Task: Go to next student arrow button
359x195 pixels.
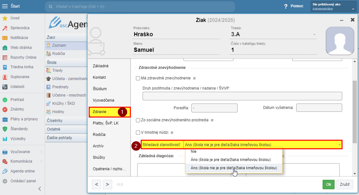Action: tap(107, 185)
